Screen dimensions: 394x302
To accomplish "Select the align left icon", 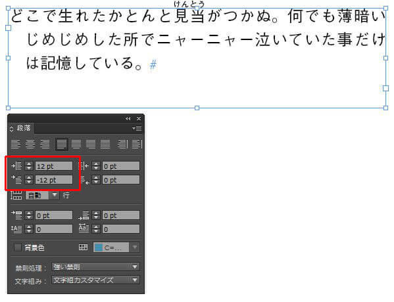I will pos(15,144).
